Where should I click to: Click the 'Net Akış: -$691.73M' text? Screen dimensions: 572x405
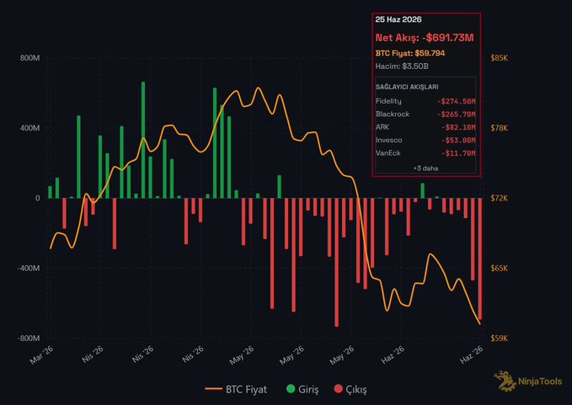425,38
